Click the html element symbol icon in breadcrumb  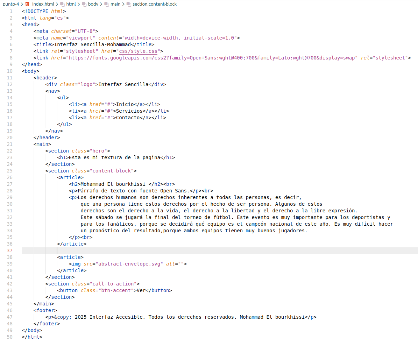click(x=62, y=4)
